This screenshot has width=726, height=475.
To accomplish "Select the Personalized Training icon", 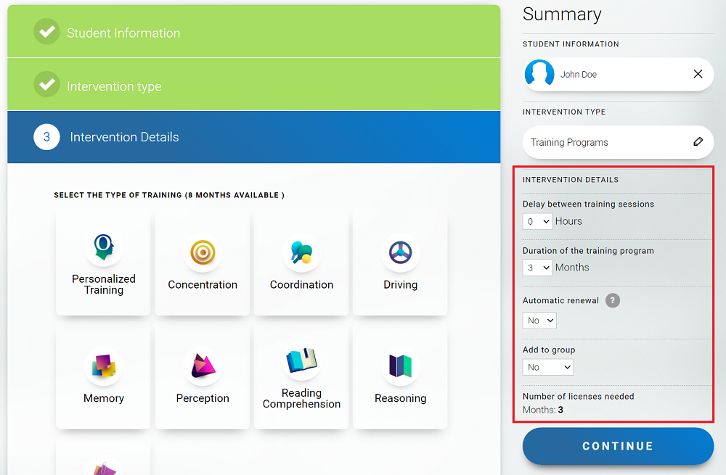I will 103,248.
